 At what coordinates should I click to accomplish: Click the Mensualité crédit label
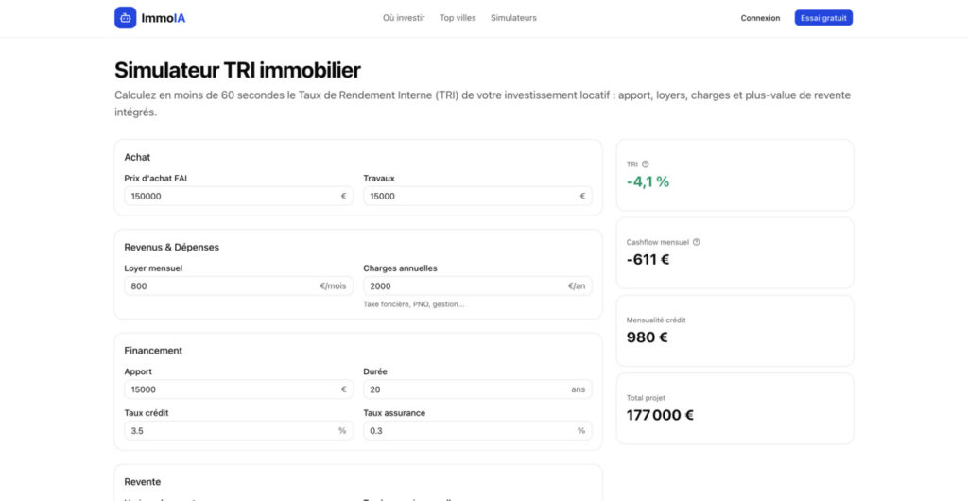coord(656,320)
